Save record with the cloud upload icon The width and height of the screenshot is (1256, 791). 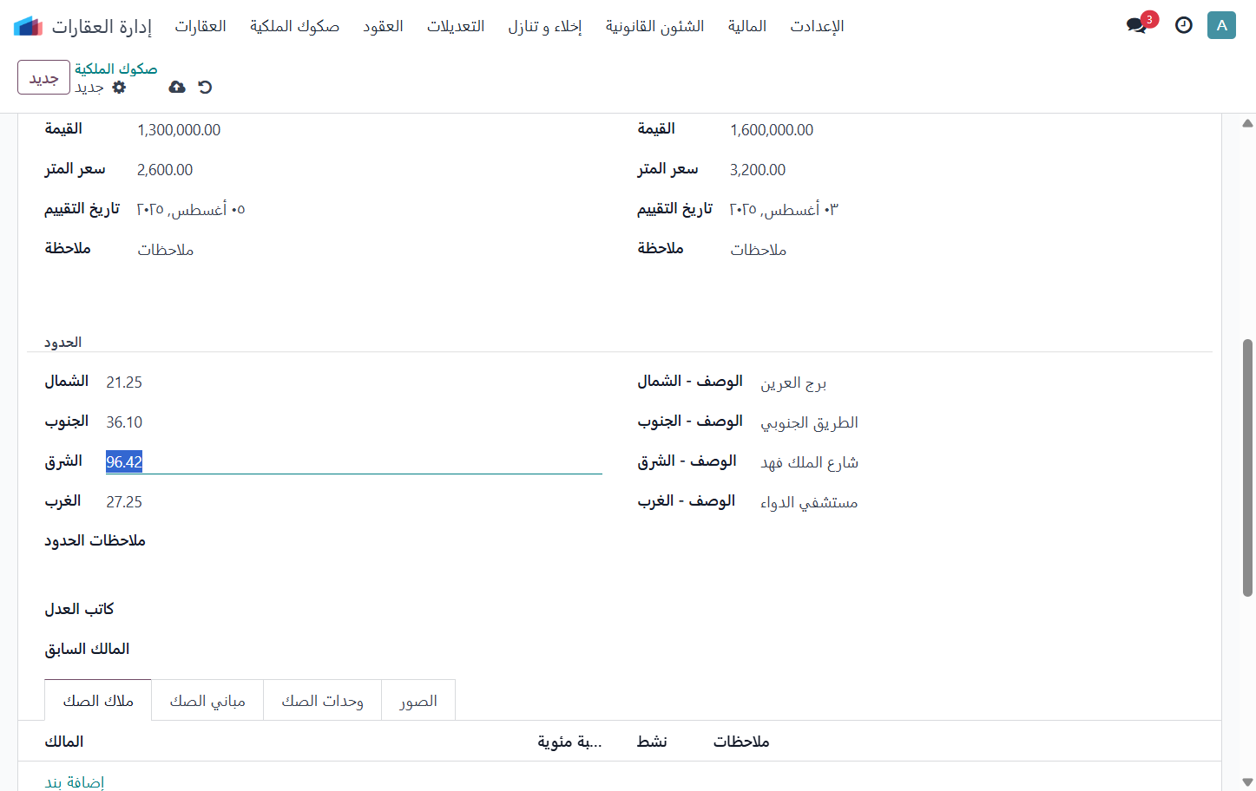177,87
